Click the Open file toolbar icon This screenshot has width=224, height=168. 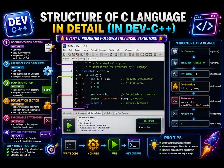pyautogui.click(x=69, y=55)
